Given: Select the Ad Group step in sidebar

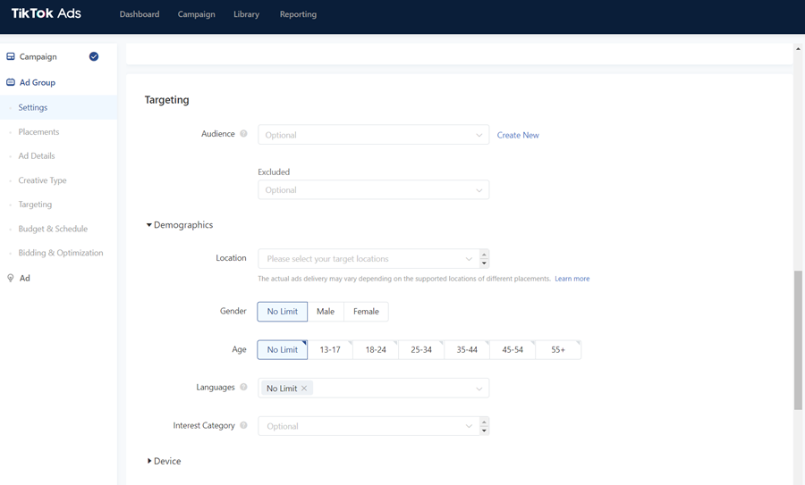Looking at the screenshot, I should coord(37,82).
